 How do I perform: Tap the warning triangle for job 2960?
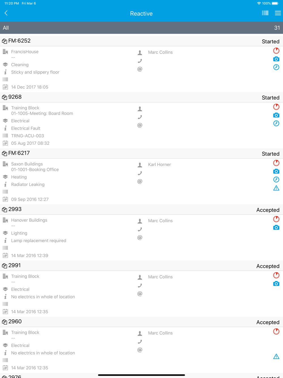tap(276, 356)
